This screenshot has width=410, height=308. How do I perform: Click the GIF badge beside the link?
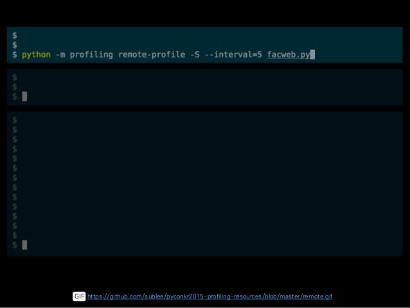[x=79, y=296]
